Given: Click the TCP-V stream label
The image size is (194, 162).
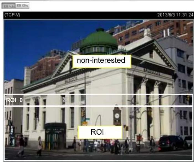Looking at the screenshot, I should (x=12, y=15).
